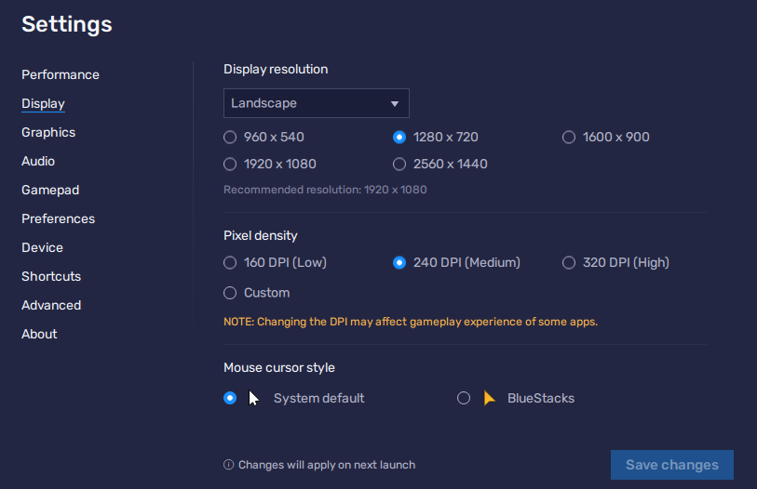Image resolution: width=757 pixels, height=489 pixels.
Task: Click the BlueStacks orange cursor icon
Action: click(490, 398)
